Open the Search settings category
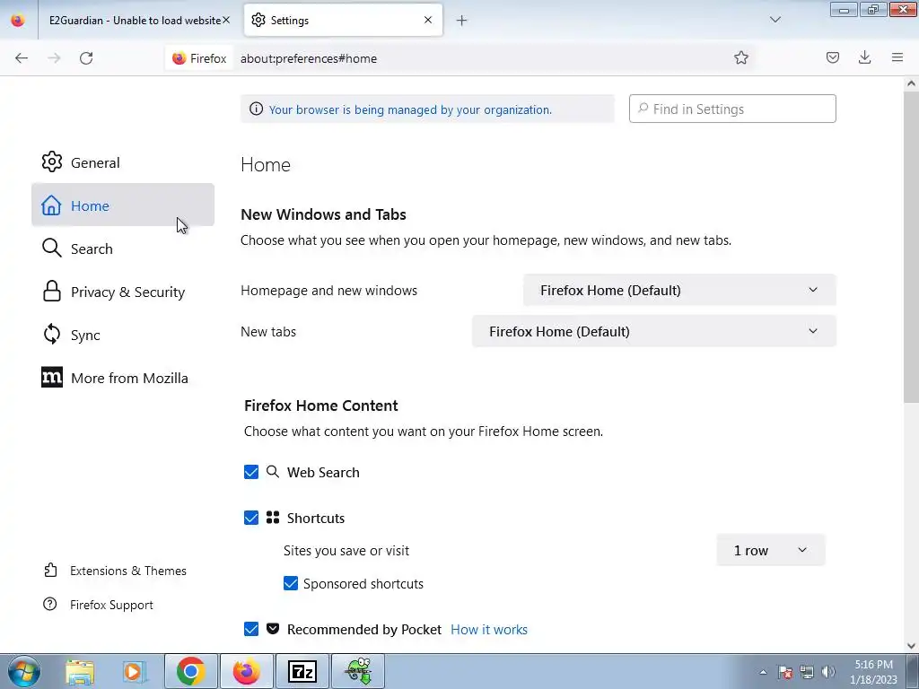 coord(123,249)
